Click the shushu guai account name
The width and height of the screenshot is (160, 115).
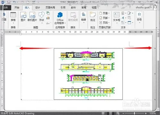143,7
